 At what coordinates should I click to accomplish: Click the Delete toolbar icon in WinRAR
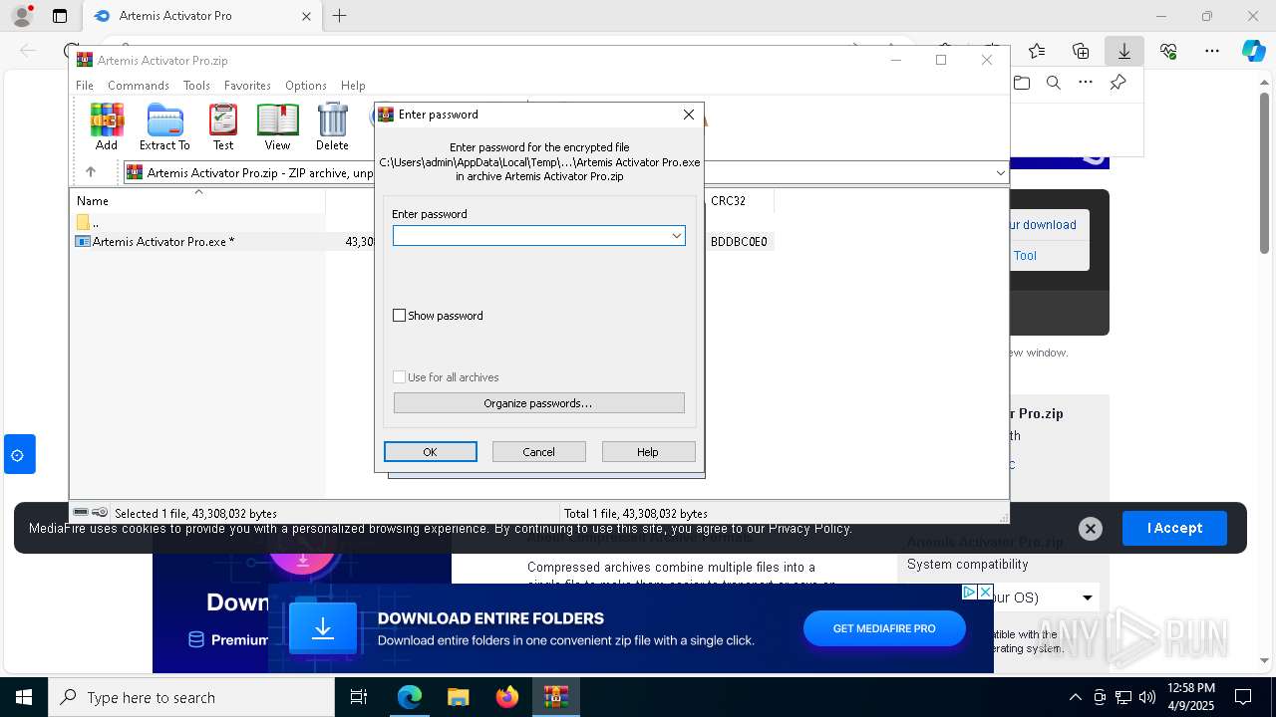click(x=332, y=126)
